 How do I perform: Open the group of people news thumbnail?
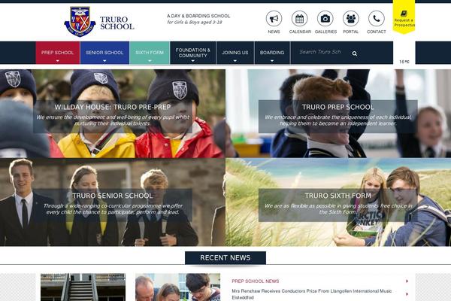177,287
